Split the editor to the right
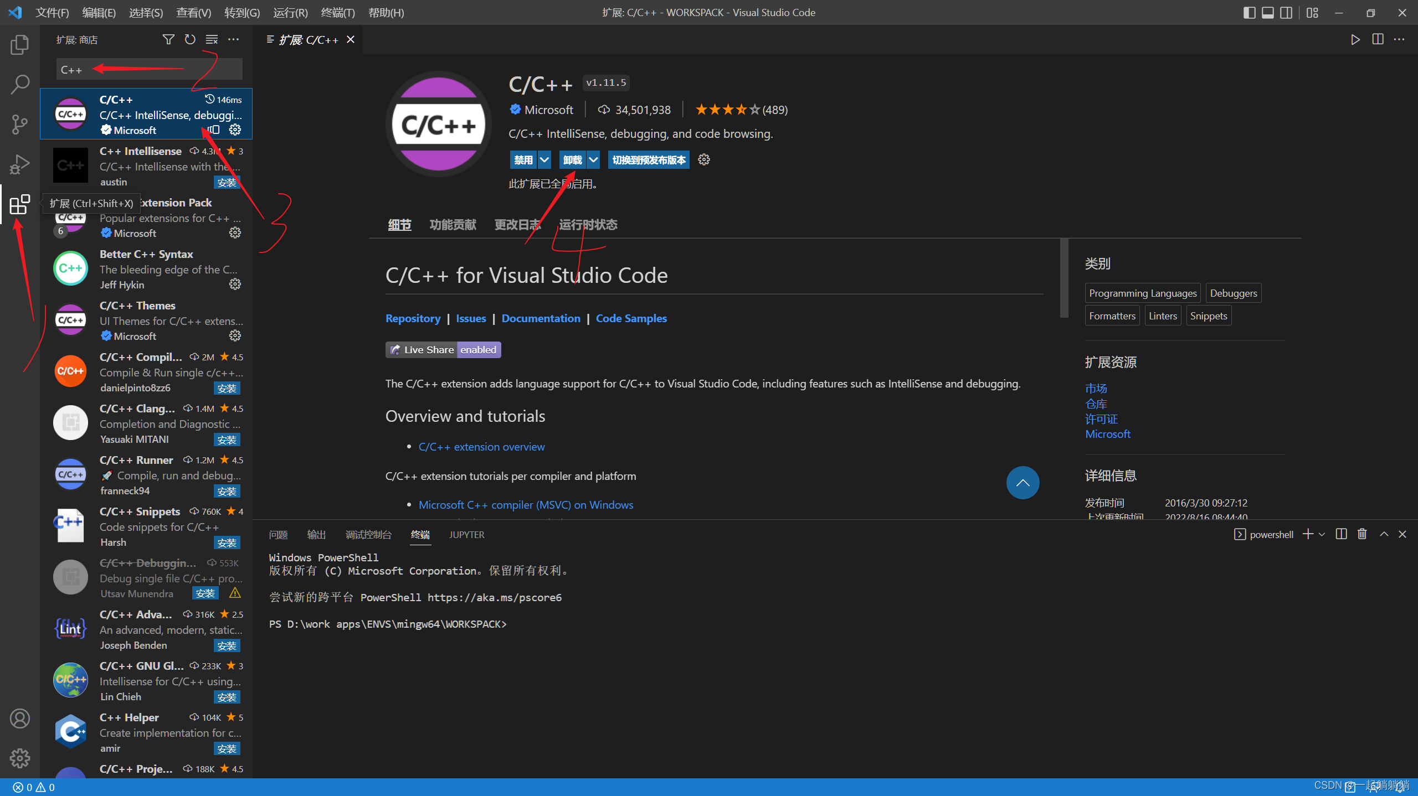This screenshot has height=796, width=1418. coord(1378,39)
